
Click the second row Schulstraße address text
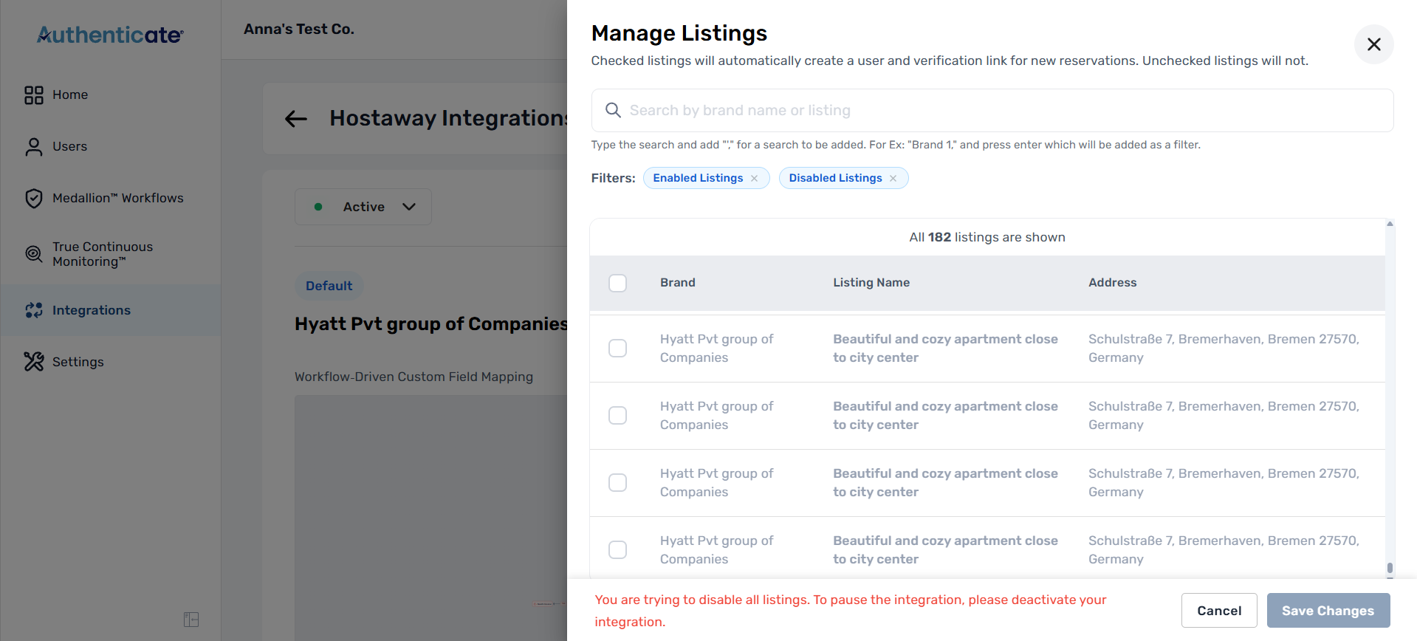[1224, 415]
